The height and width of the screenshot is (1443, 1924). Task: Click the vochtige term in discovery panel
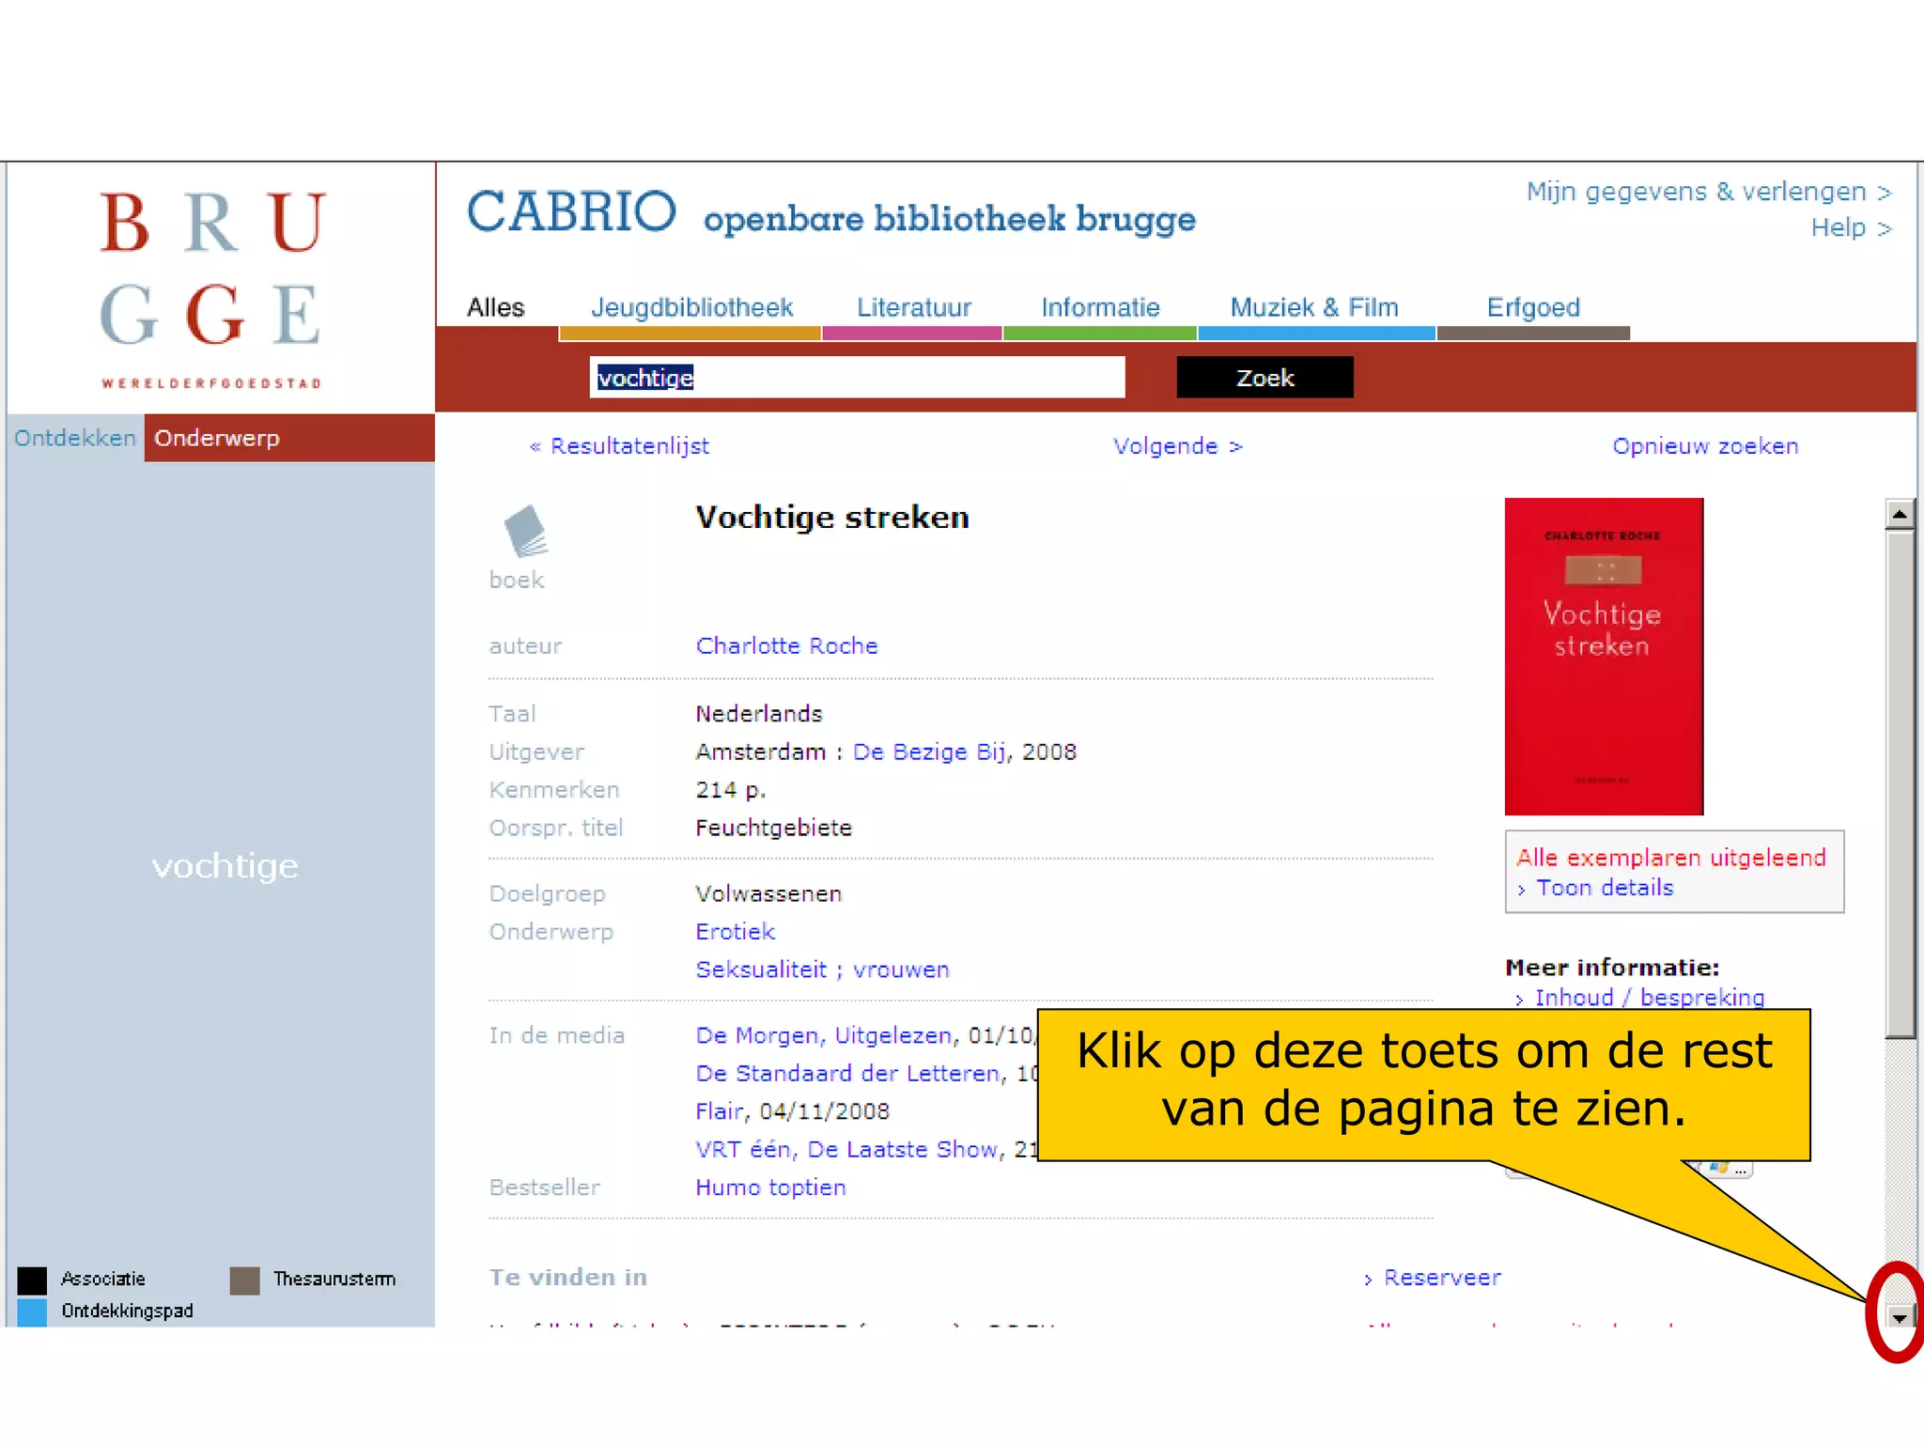(225, 865)
